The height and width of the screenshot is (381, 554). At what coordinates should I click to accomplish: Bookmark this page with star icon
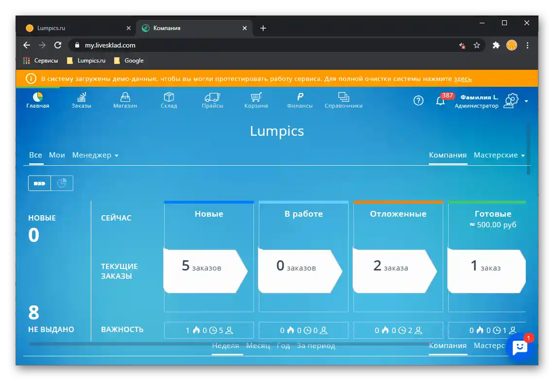477,45
